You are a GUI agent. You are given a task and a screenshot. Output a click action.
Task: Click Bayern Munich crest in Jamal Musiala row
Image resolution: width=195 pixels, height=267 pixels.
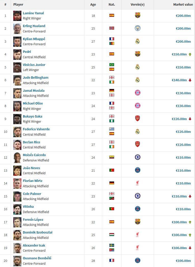(138, 93)
